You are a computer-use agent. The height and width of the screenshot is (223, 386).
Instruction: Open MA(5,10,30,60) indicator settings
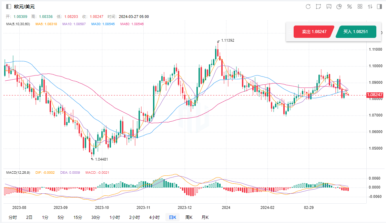(x=18, y=24)
